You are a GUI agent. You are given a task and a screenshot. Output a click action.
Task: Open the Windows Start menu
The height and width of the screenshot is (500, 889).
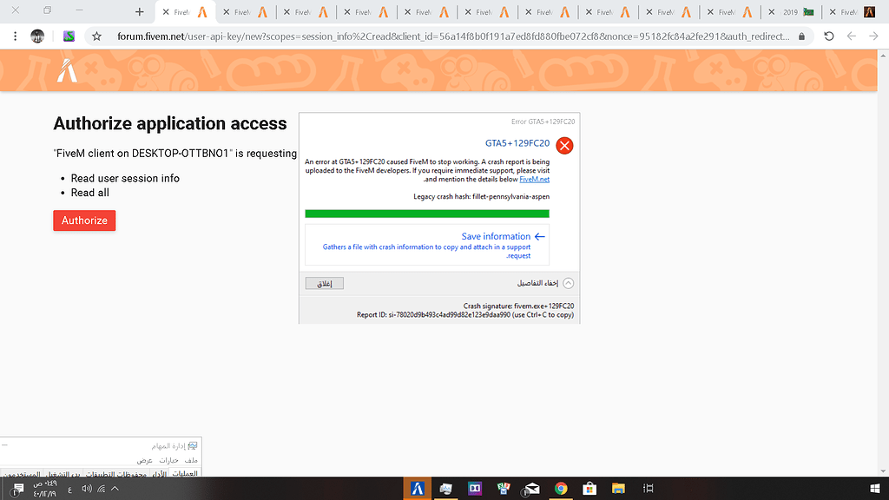pyautogui.click(x=874, y=489)
